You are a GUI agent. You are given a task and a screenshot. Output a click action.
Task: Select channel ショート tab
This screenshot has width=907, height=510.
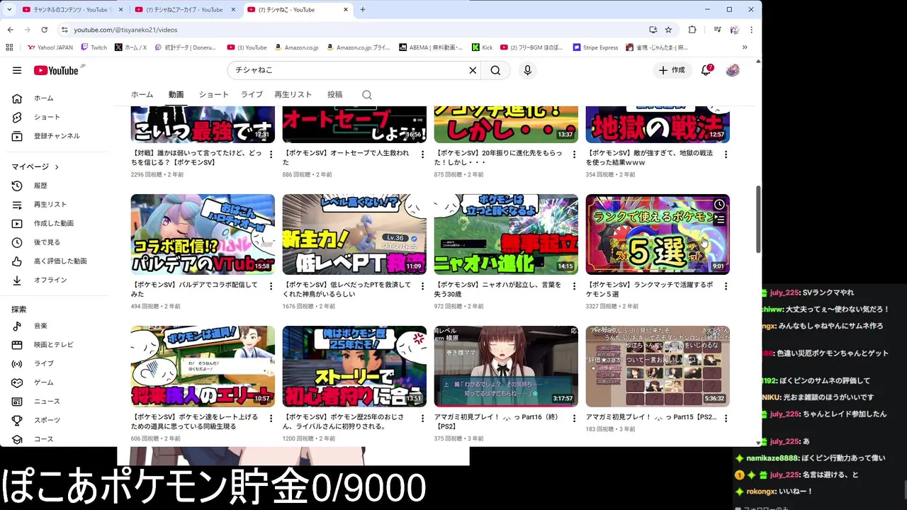tap(213, 95)
